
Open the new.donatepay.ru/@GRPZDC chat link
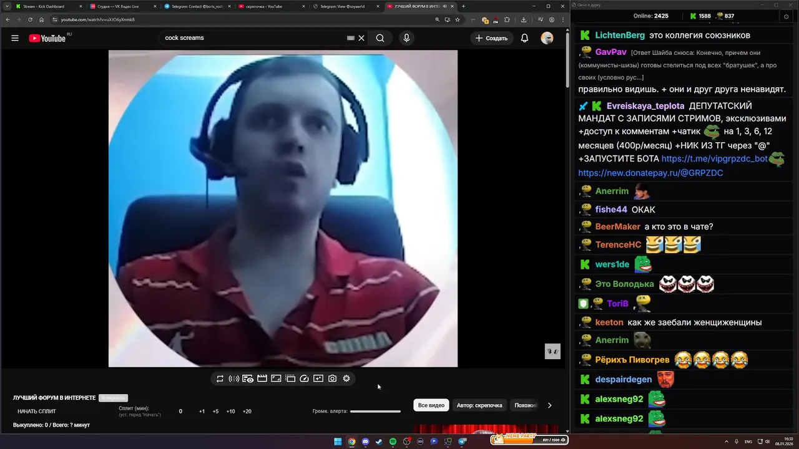(x=650, y=173)
